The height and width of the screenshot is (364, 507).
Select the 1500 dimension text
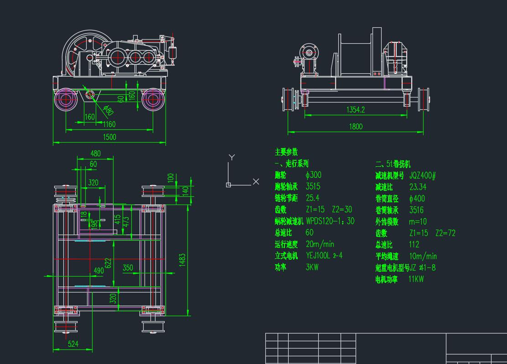pyautogui.click(x=109, y=137)
